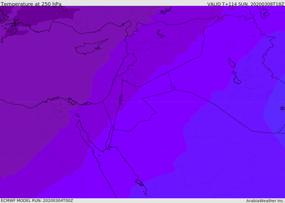The height and width of the screenshot is (203, 285).
Task: Open the ArabiaWeather Inc. credit text
Action: [265, 201]
